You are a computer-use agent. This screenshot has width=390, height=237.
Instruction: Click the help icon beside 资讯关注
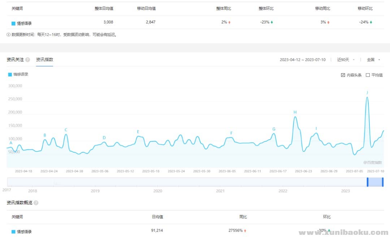pos(28,60)
